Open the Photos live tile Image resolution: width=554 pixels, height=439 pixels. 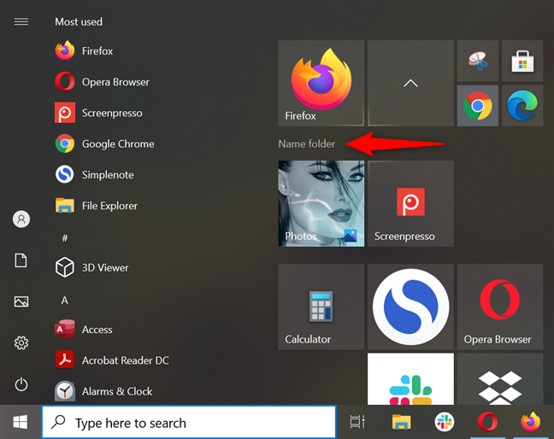pyautogui.click(x=321, y=203)
